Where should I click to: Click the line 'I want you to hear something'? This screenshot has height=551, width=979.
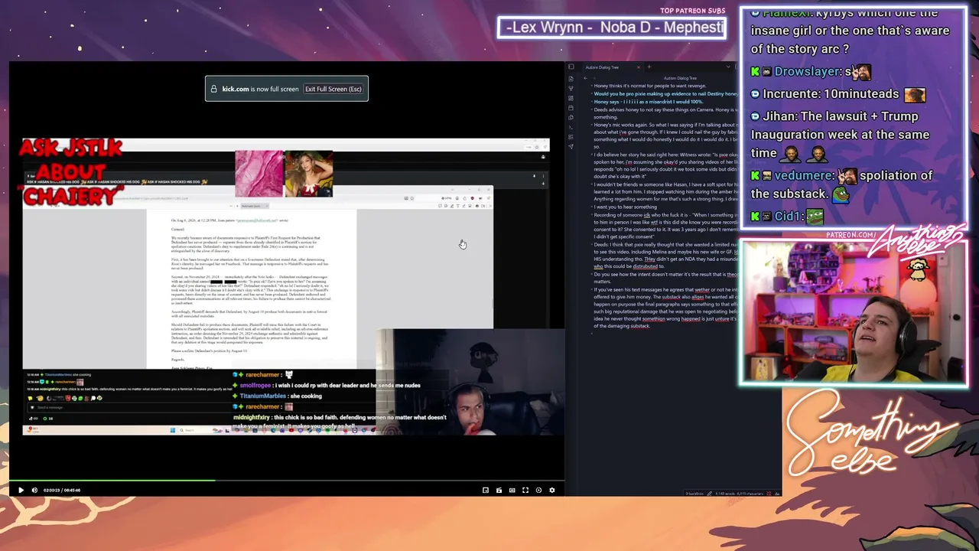coord(625,207)
